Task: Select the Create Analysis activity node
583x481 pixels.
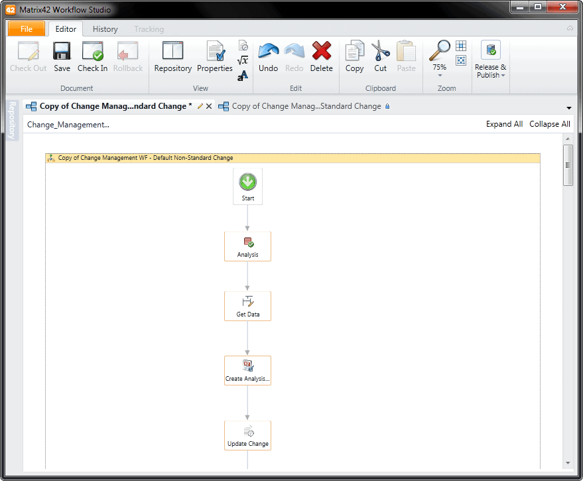Action: pyautogui.click(x=247, y=370)
